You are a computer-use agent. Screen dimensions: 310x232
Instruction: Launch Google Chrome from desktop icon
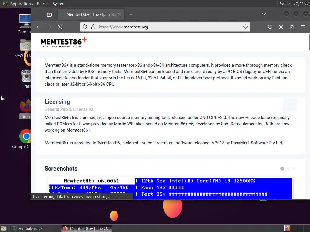coord(25,139)
